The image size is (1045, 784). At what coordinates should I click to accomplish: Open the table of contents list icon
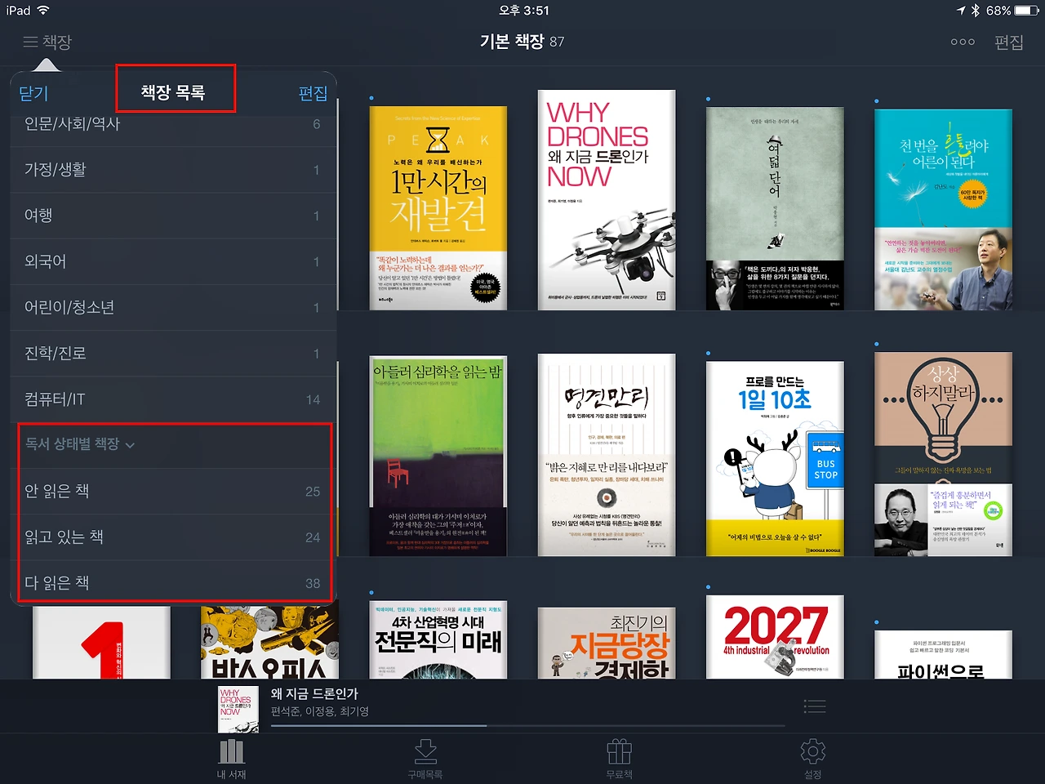[815, 706]
